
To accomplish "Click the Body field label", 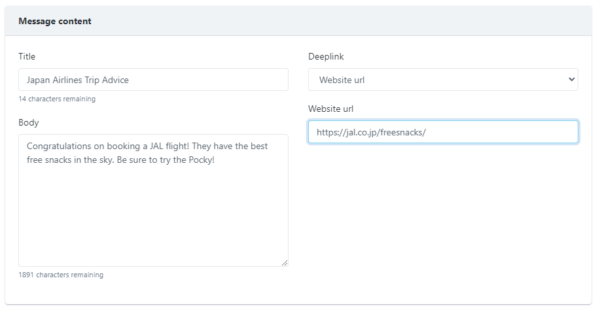I will click(x=28, y=122).
